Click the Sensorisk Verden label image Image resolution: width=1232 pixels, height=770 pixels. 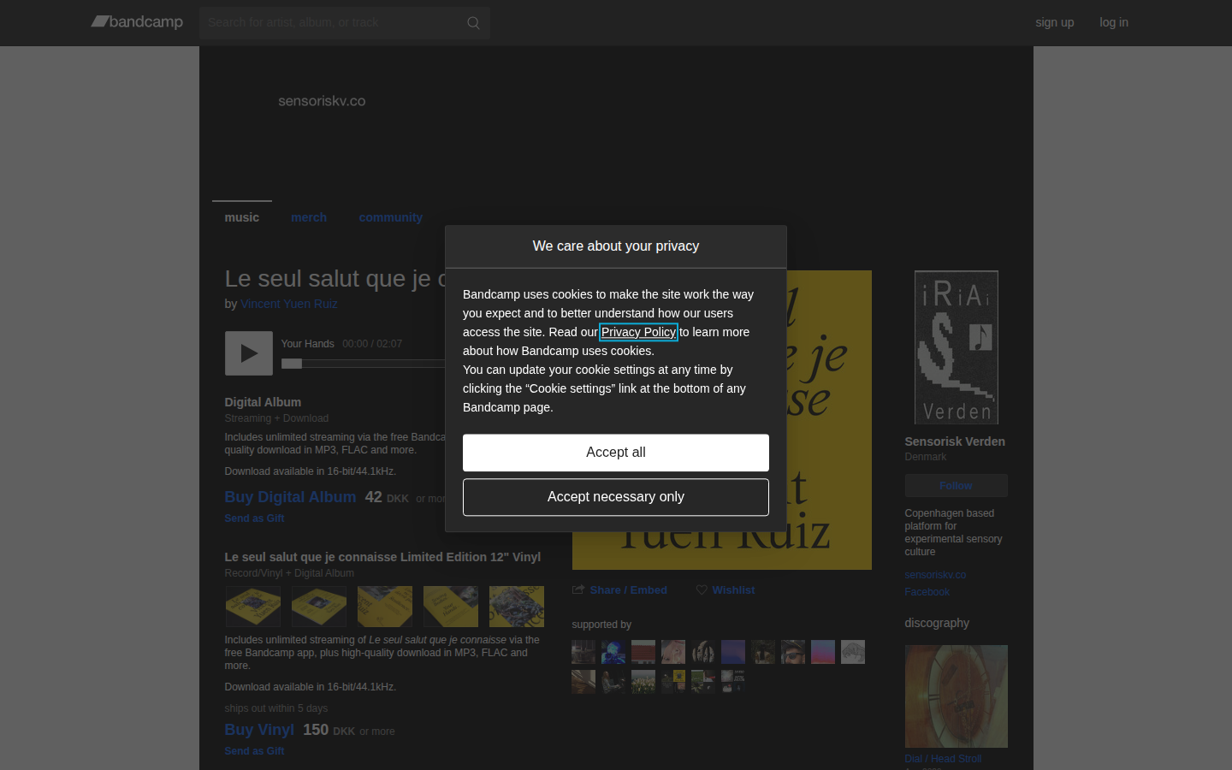pos(956,347)
